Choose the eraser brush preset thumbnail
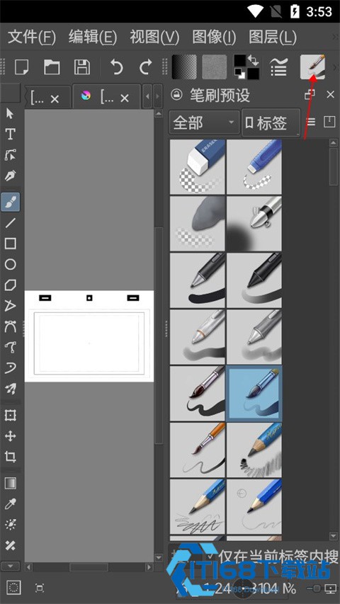340x604 pixels. tap(198, 167)
